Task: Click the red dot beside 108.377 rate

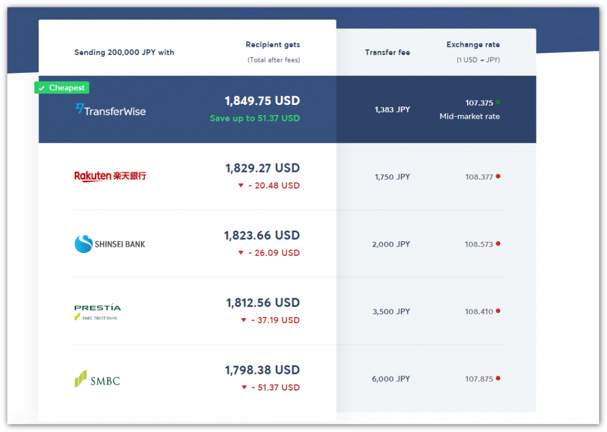Action: point(498,176)
